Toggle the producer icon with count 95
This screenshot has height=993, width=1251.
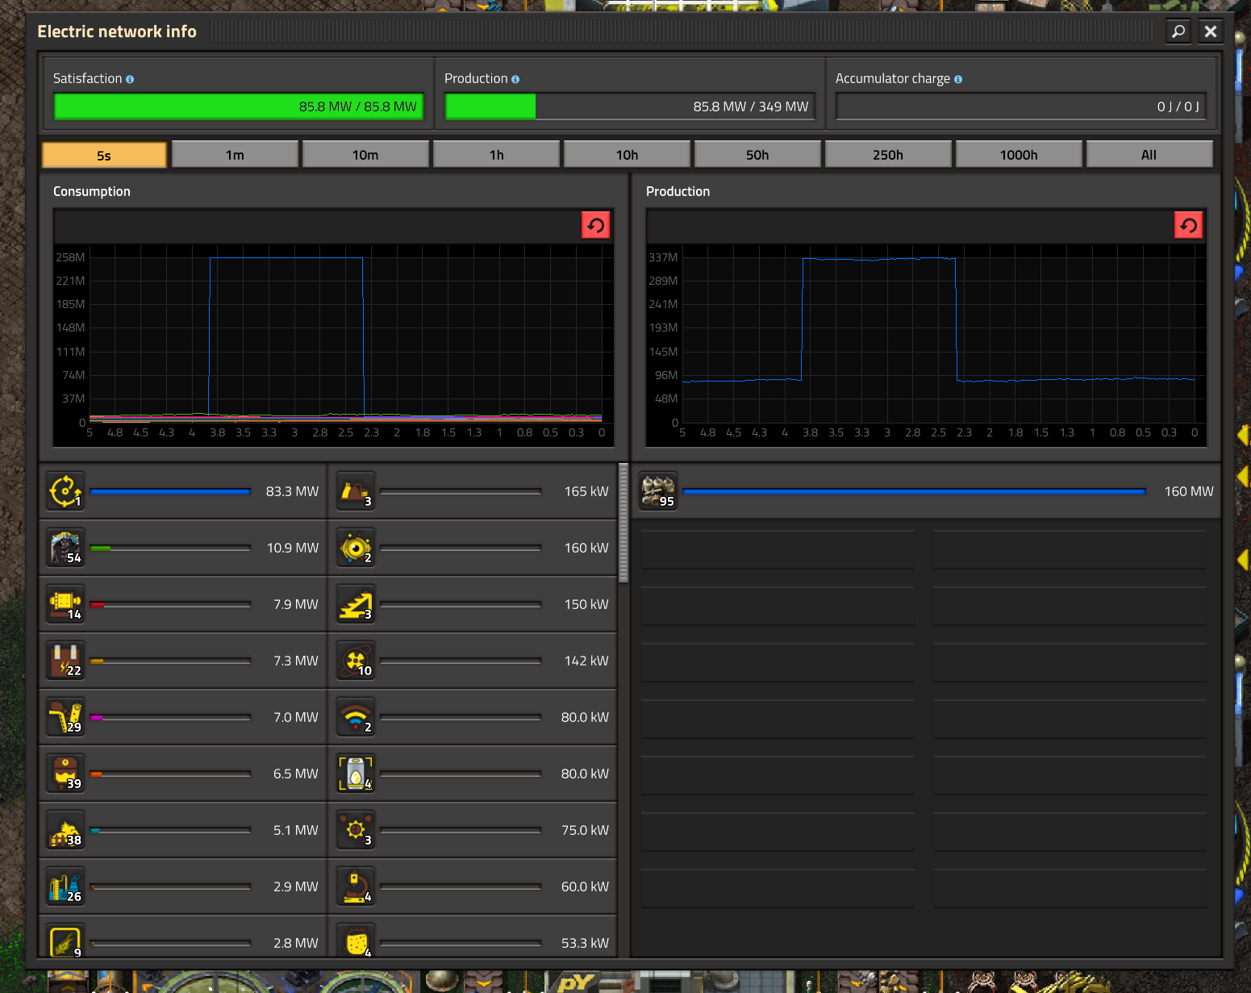tap(658, 490)
